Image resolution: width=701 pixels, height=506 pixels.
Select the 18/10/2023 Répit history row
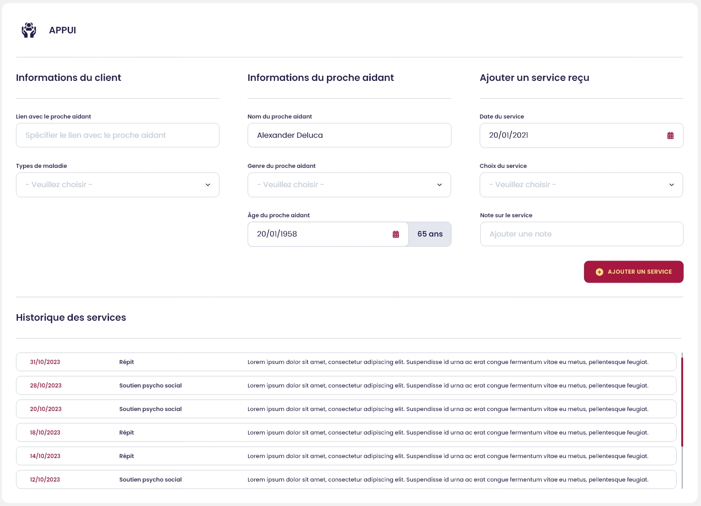pos(346,433)
